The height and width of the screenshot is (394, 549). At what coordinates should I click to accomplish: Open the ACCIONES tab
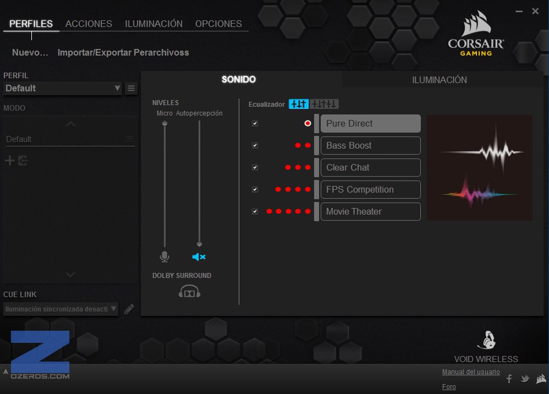[x=89, y=24]
